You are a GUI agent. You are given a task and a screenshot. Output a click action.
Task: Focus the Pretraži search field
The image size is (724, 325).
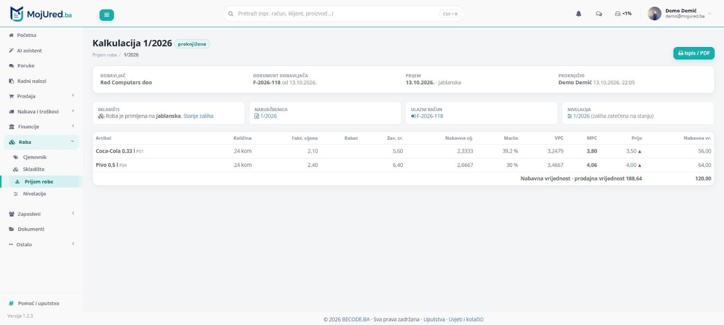(343, 14)
